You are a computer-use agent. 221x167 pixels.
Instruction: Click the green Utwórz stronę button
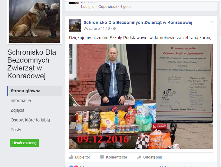[25, 143]
